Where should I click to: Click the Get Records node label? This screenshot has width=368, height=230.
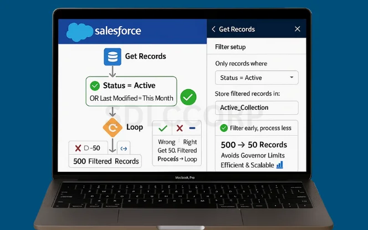click(x=146, y=57)
